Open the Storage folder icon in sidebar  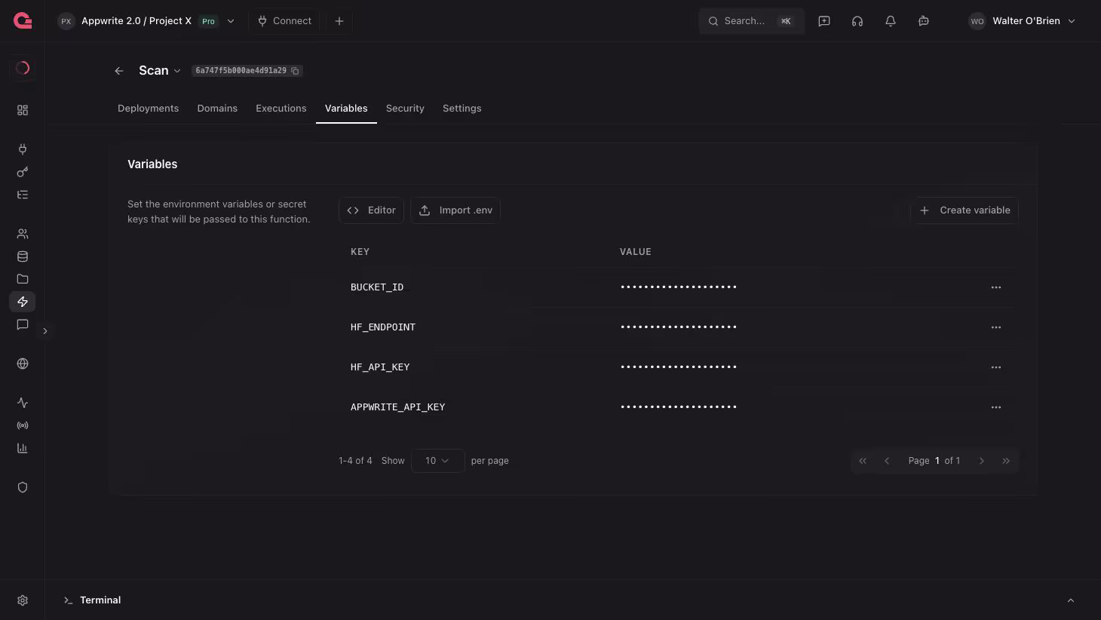click(23, 279)
